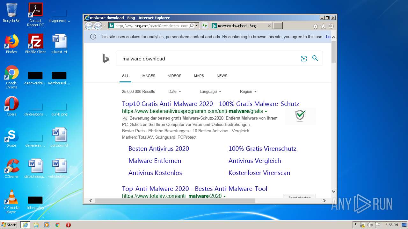Open Antivirus Kostenlos link
Image resolution: width=408 pixels, height=229 pixels.
(x=155, y=173)
